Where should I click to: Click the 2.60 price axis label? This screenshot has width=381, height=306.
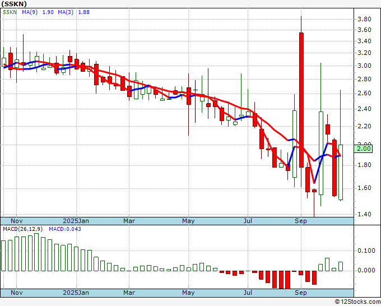pos(364,94)
